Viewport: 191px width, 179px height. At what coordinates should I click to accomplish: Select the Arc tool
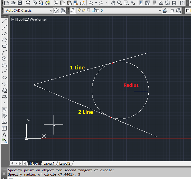[x=4, y=52]
